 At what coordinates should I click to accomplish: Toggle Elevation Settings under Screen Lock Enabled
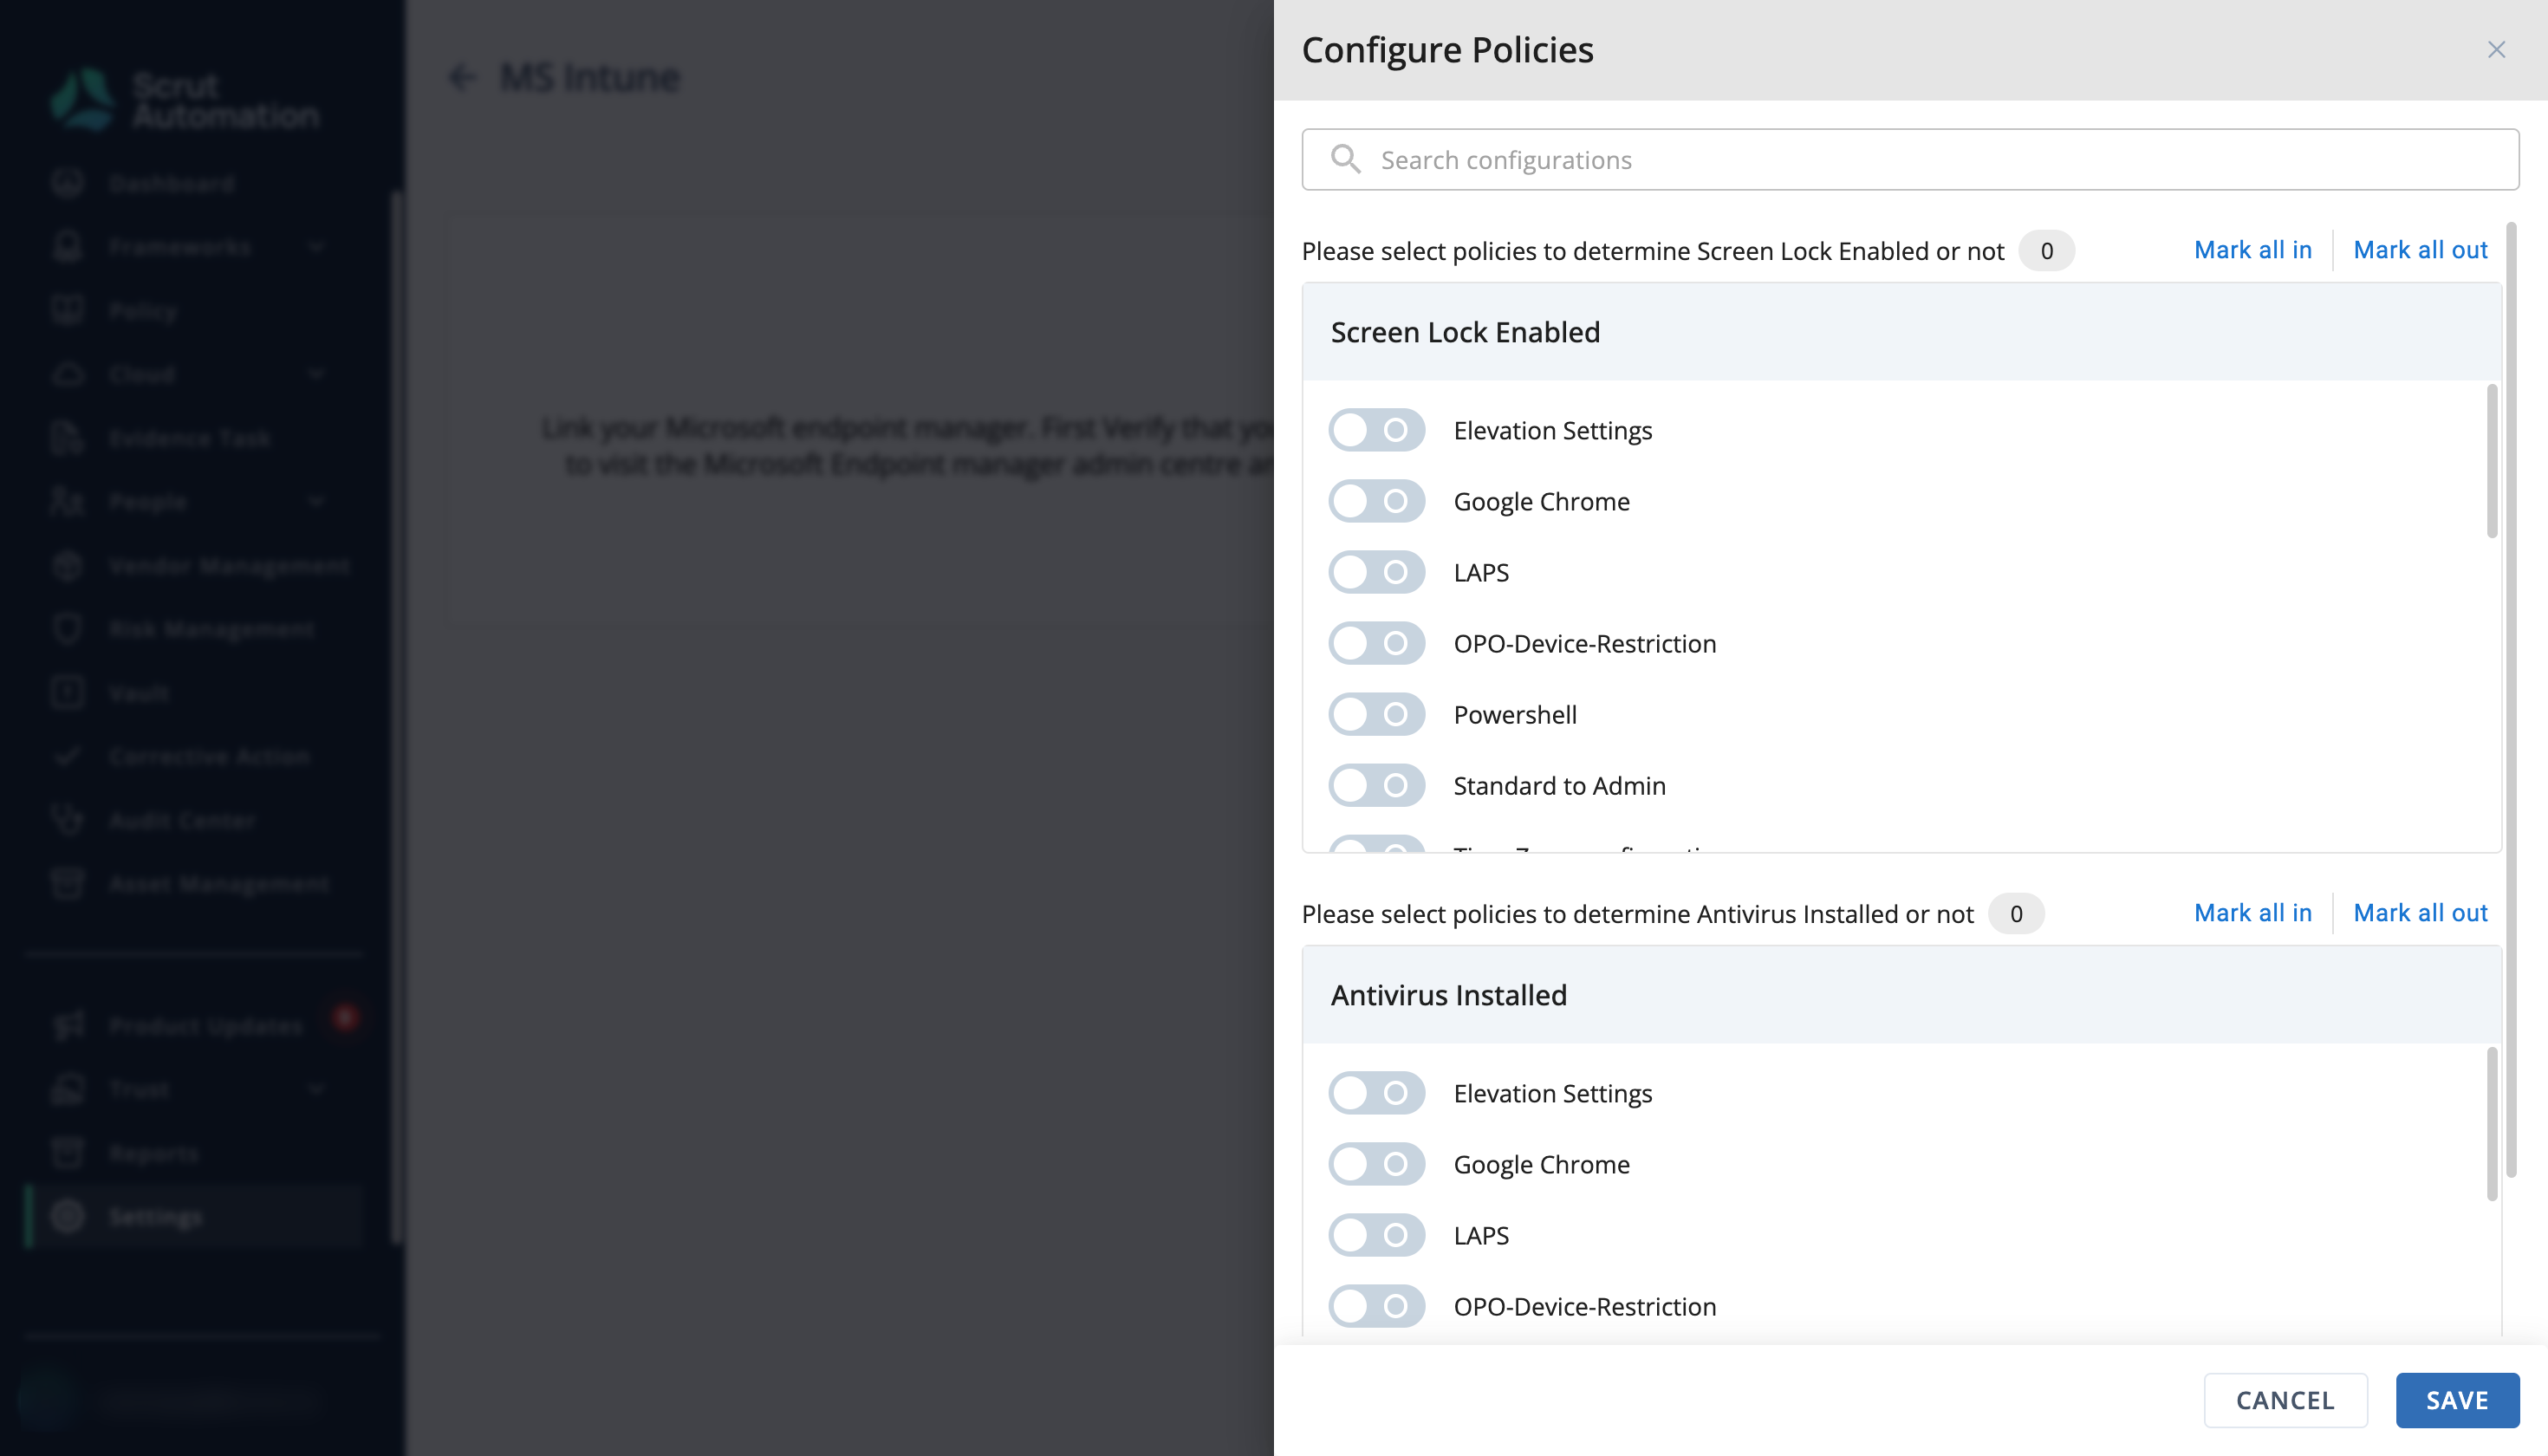click(1376, 430)
